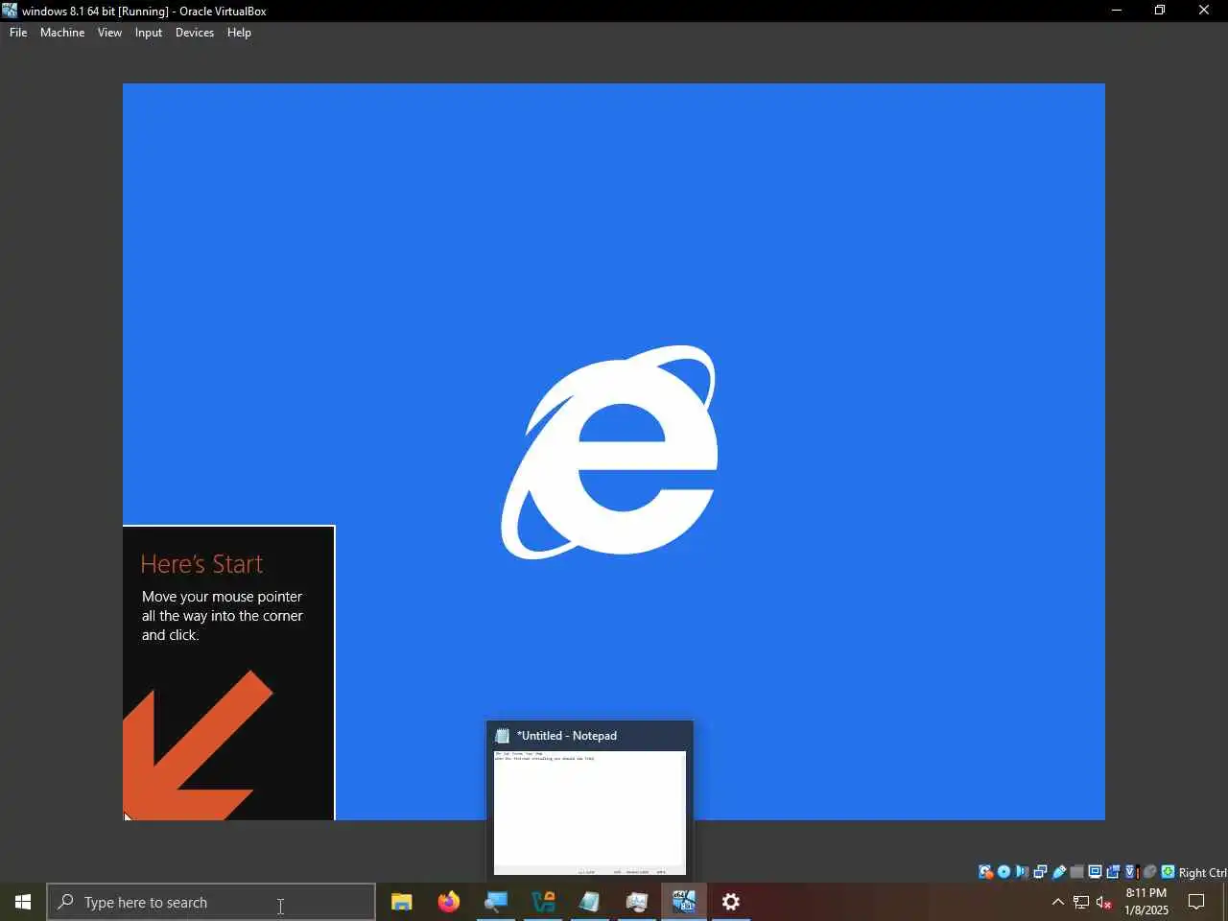The height and width of the screenshot is (921, 1228).
Task: Click the USB devices status icon
Action: click(1059, 871)
